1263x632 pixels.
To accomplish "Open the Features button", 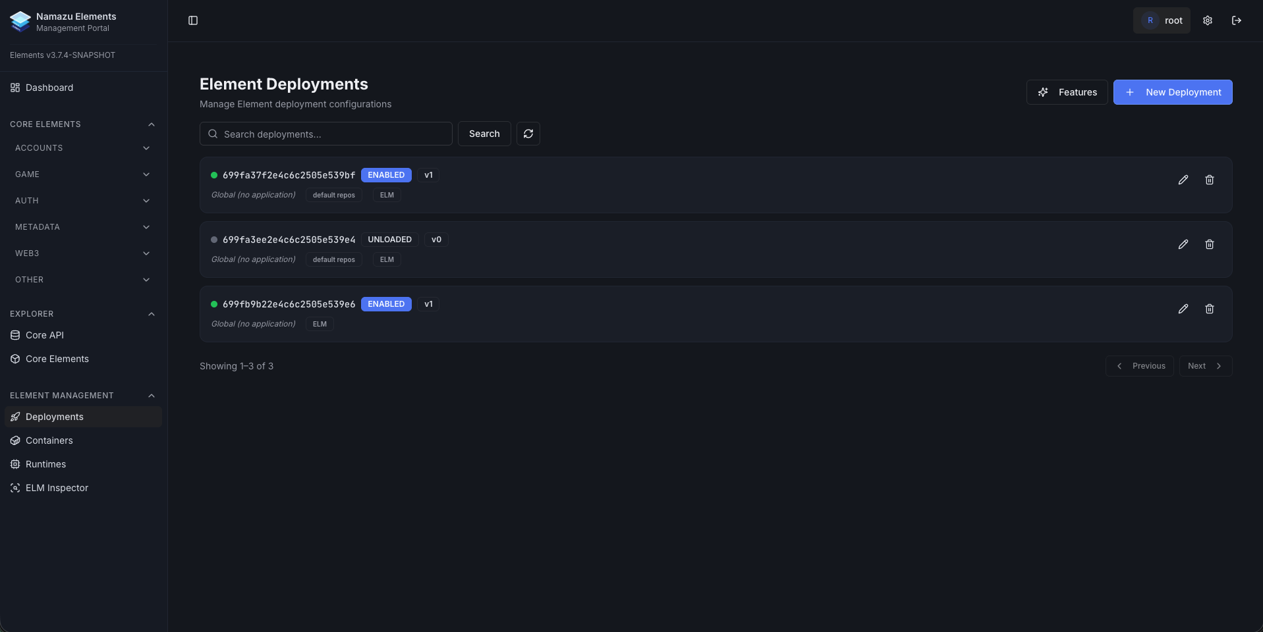I will pyautogui.click(x=1067, y=92).
